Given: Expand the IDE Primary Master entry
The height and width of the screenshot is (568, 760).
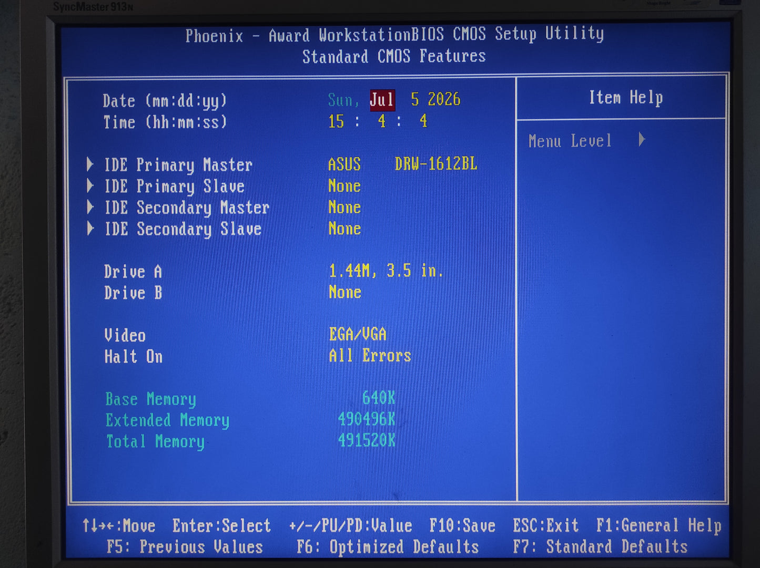Looking at the screenshot, I should coord(178,165).
